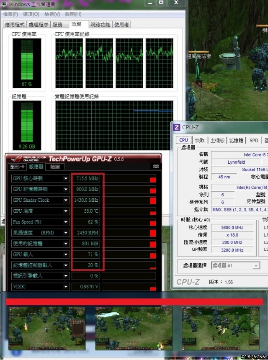Image resolution: width=268 pixels, height=360 pixels.
Task: Click the 3200.0 MHz QPI field
Action: pyautogui.click(x=232, y=250)
